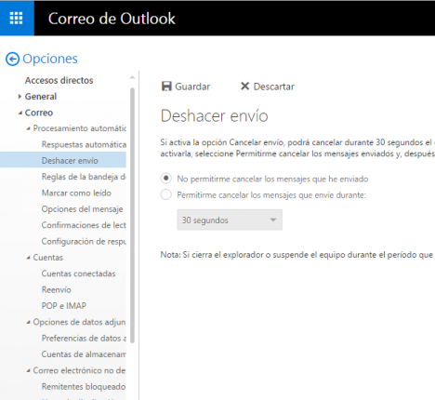
Task: Click the sidebar vertical scrollbar
Action: coord(132,215)
